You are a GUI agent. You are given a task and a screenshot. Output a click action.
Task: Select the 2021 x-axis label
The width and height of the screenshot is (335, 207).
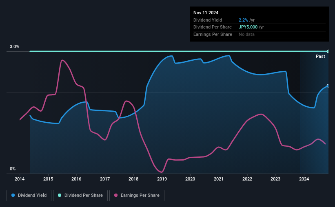pyautogui.click(x=219, y=179)
